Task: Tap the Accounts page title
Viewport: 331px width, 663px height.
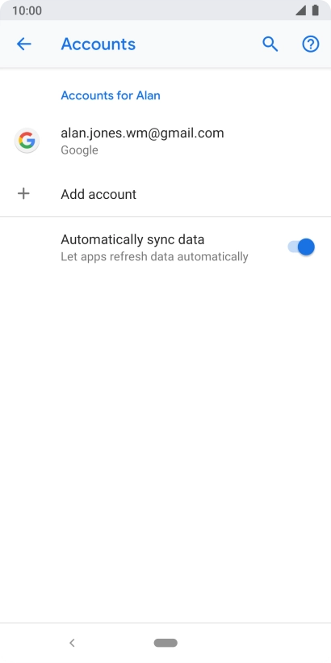Action: tap(98, 44)
